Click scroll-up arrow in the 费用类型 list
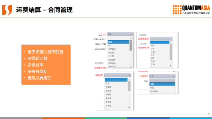Screen dimensions: 212x119 [129, 80]
